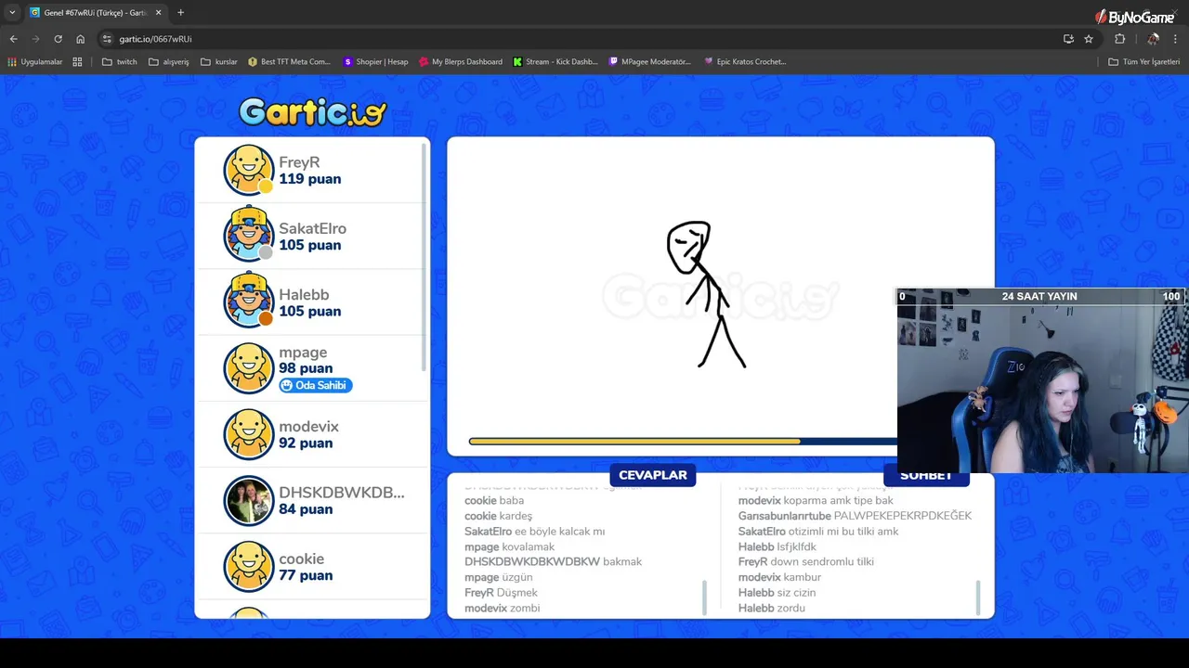Open Shopier | Hesap bookmark
This screenshot has width=1189, height=668.
[x=375, y=62]
